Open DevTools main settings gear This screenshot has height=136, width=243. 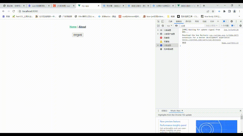[x=232, y=21]
